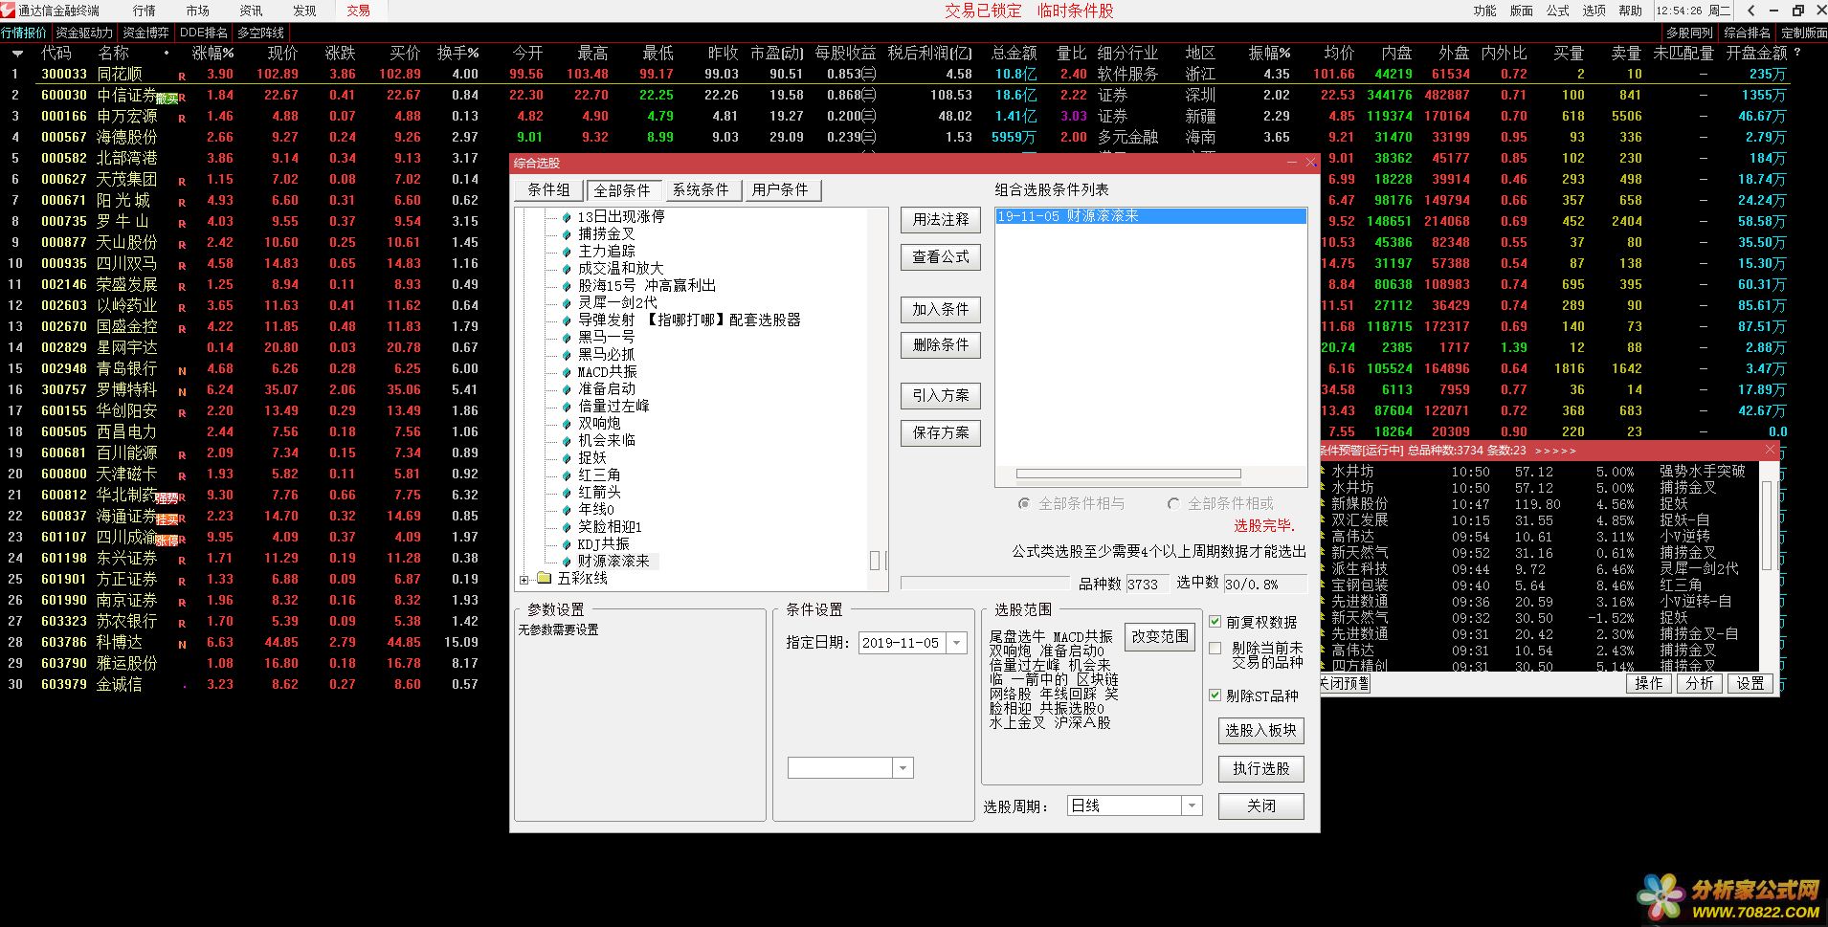Click the horizontal scrollbar in condition list
The image size is (1828, 927).
pyautogui.click(x=1128, y=474)
